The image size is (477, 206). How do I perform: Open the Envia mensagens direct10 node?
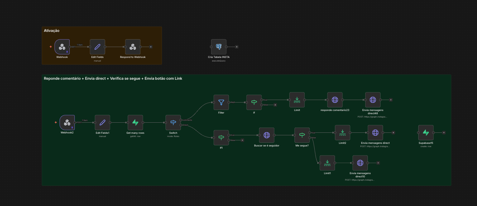tap(360, 163)
